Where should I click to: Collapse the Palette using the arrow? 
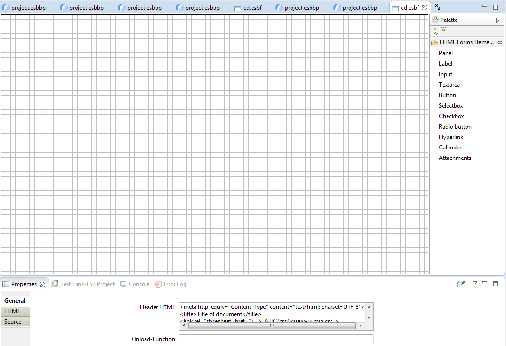(498, 20)
